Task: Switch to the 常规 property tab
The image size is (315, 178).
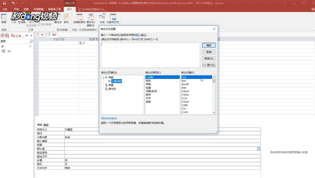Action: [x=40, y=125]
